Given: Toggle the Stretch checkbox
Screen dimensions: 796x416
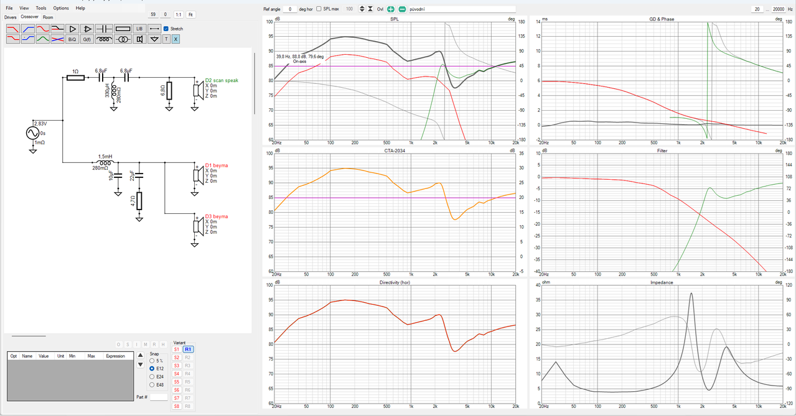Looking at the screenshot, I should click(166, 29).
